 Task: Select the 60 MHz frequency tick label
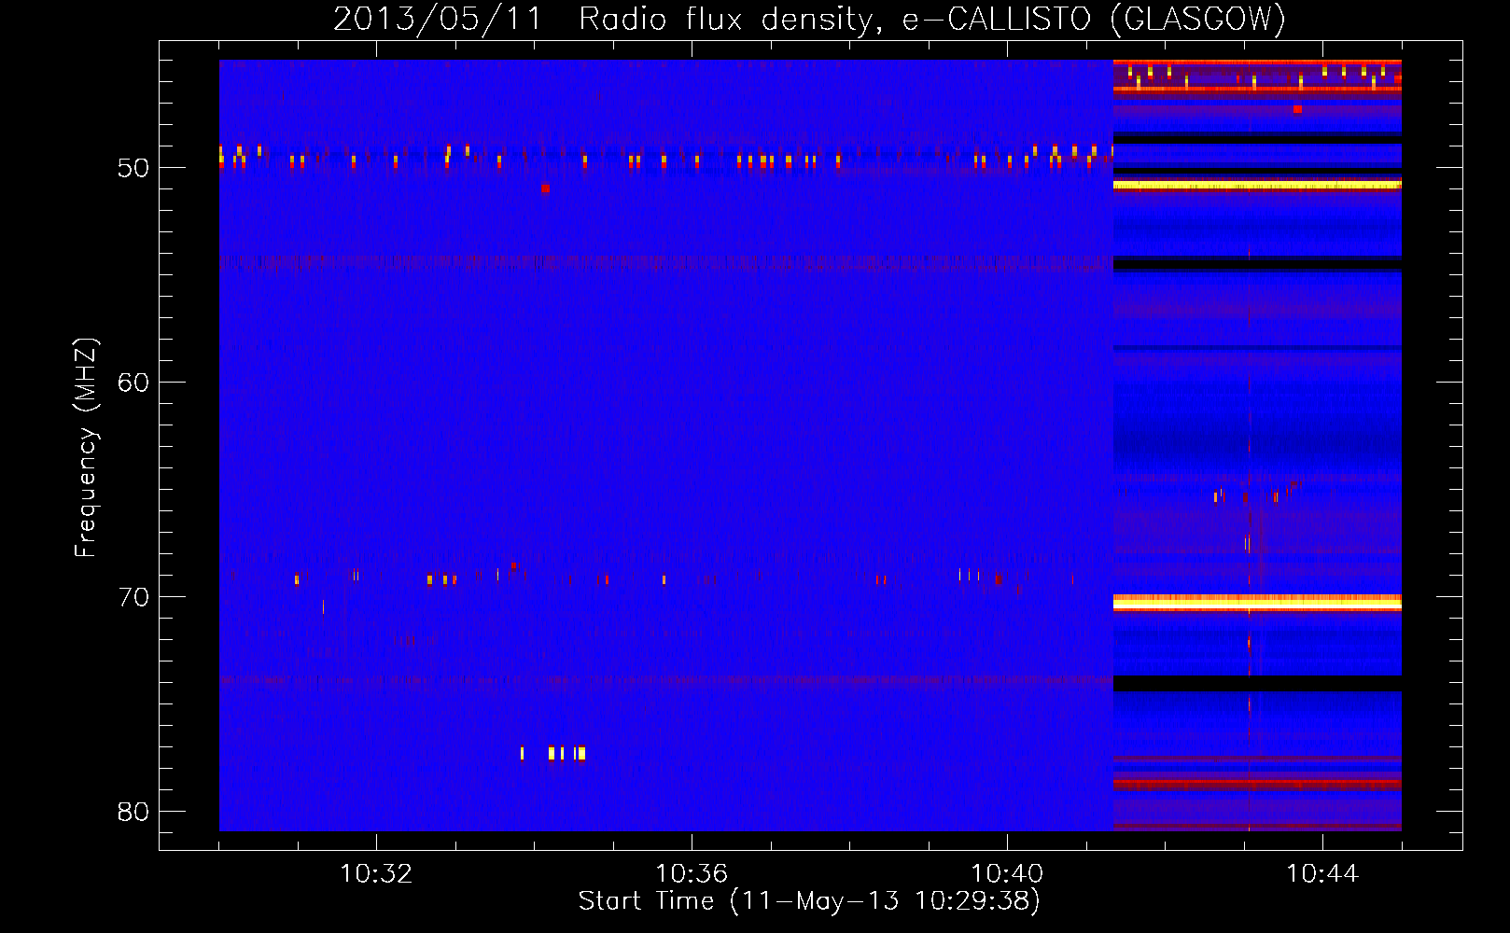click(133, 383)
